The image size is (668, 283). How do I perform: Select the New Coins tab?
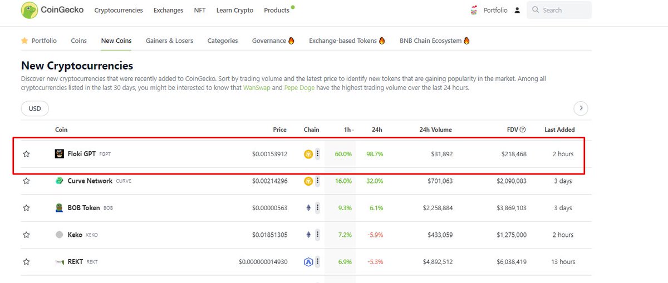(116, 41)
